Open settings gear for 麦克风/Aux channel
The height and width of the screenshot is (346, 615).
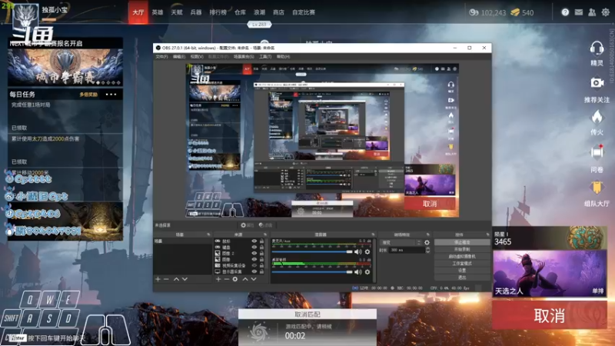click(x=367, y=252)
